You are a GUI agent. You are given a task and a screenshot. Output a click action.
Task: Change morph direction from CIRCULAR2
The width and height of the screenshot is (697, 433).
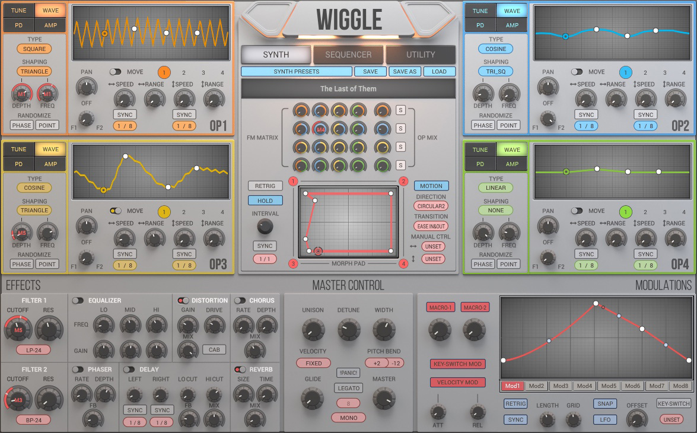tap(431, 206)
